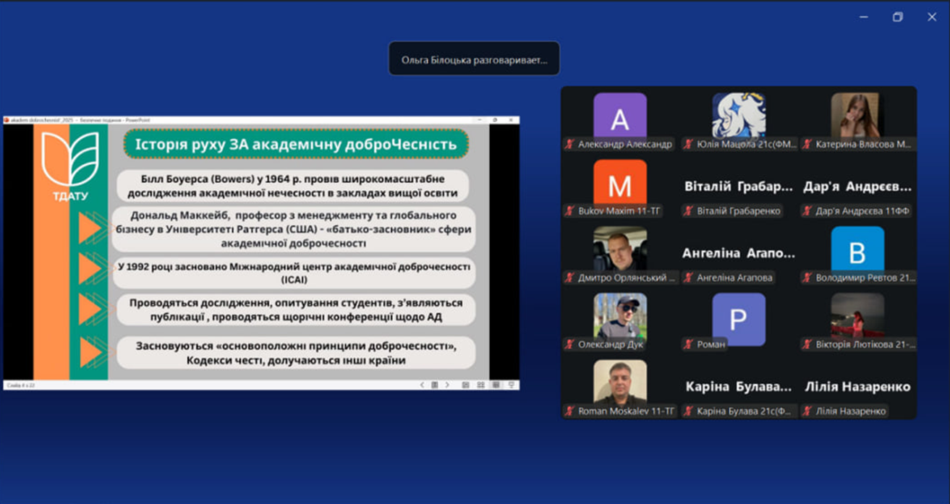Image resolution: width=950 pixels, height=504 pixels.
Task: Click muted mic icon beside Олександр Дук
Action: point(570,344)
